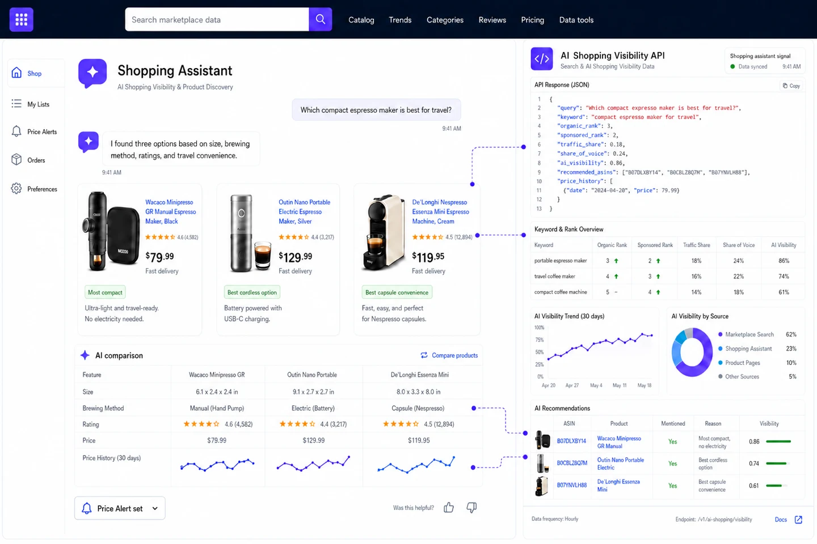Viewport: 817px width, 544px height.
Task: Click the green Data synced status dot
Action: (733, 66)
